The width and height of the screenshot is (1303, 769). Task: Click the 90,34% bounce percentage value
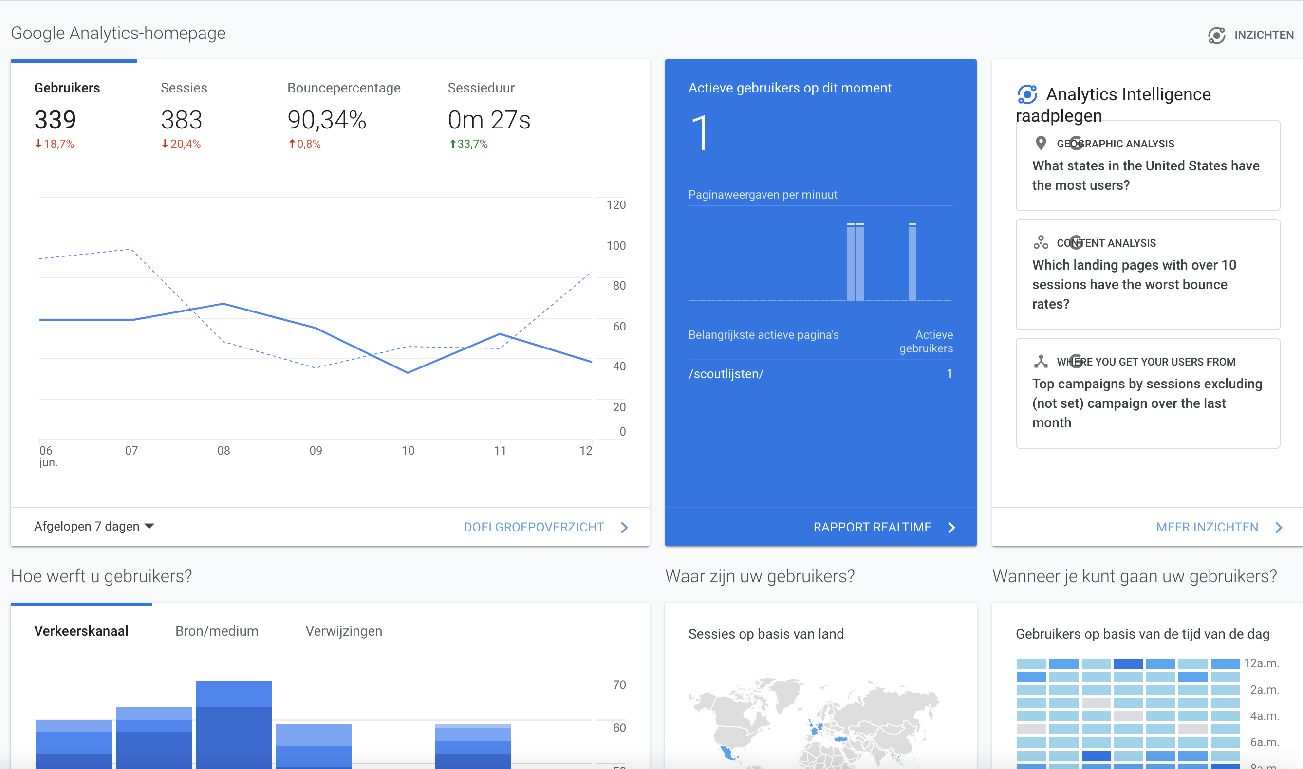click(x=327, y=120)
